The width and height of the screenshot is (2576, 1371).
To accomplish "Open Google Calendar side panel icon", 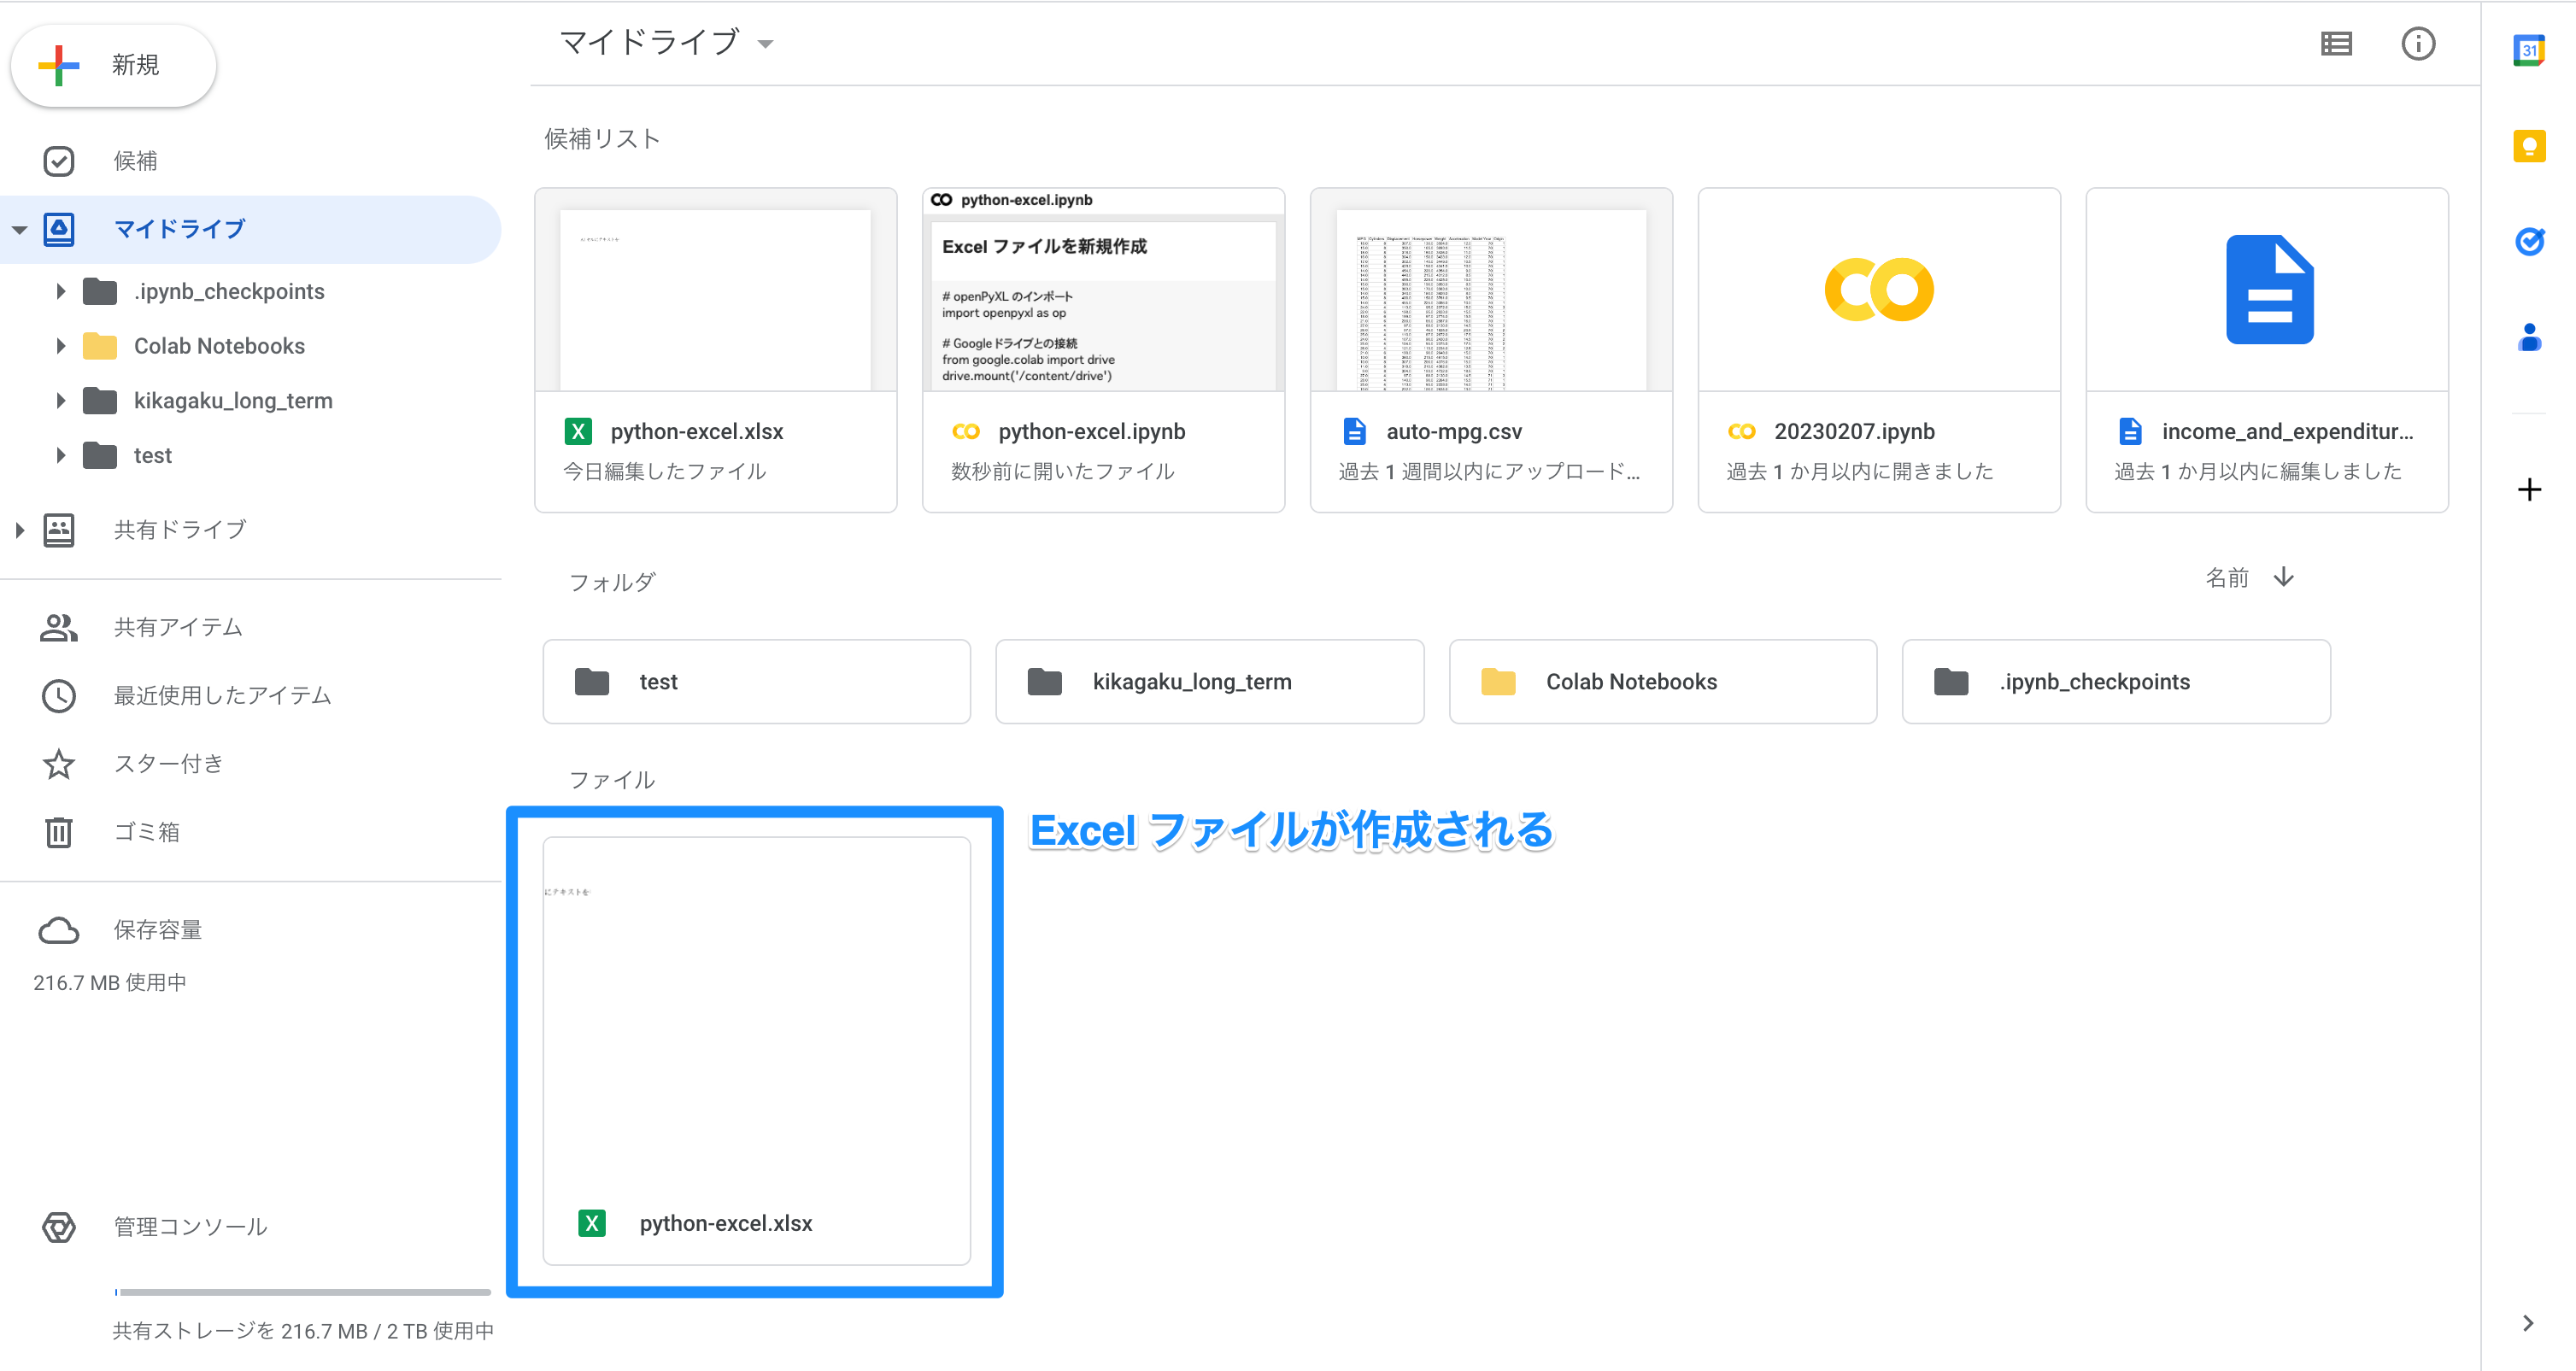I will (2528, 50).
